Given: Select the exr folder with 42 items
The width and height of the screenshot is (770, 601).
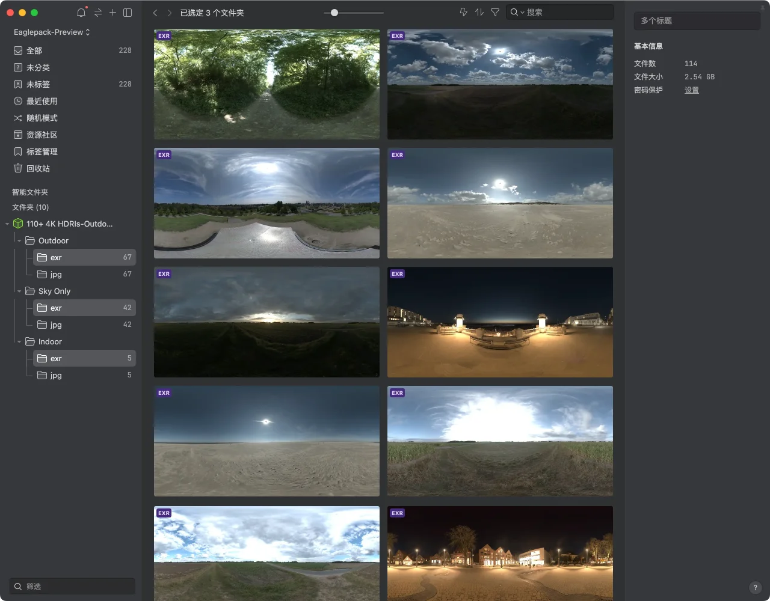Looking at the screenshot, I should click(x=84, y=308).
